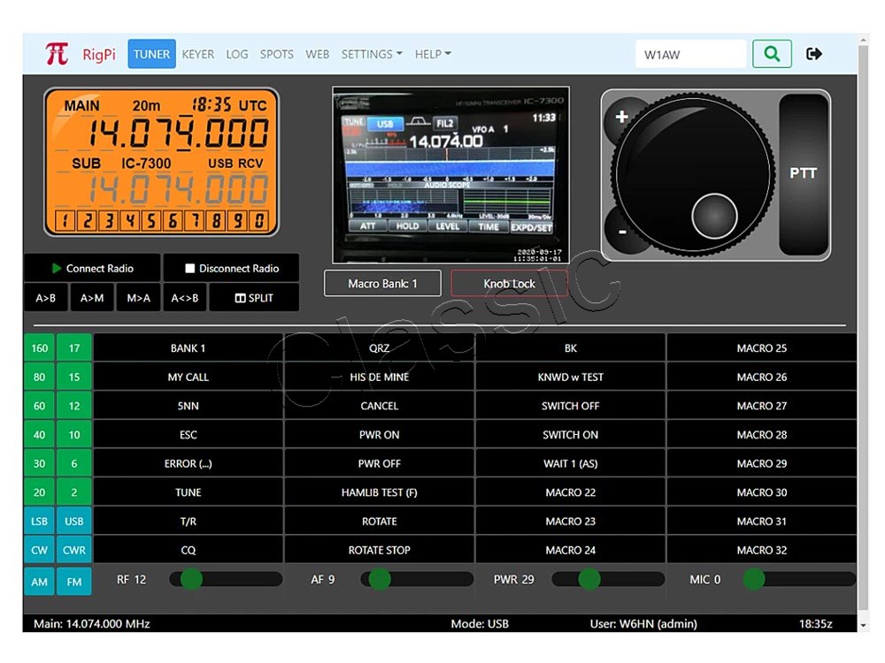Click the RF gain slider handle
Viewport: 885px width, 663px height.
point(191,580)
